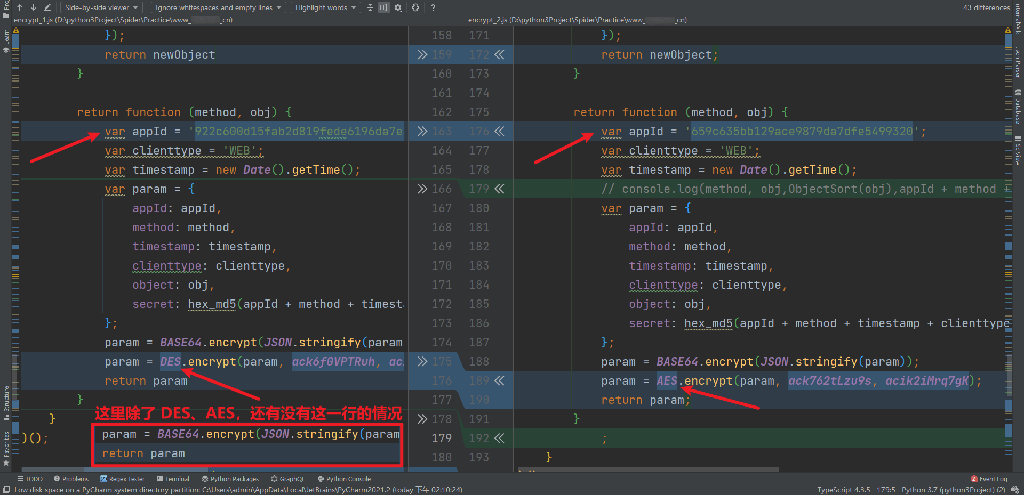
Task: Jump to previous difference with up arrow
Action: [x=20, y=7]
